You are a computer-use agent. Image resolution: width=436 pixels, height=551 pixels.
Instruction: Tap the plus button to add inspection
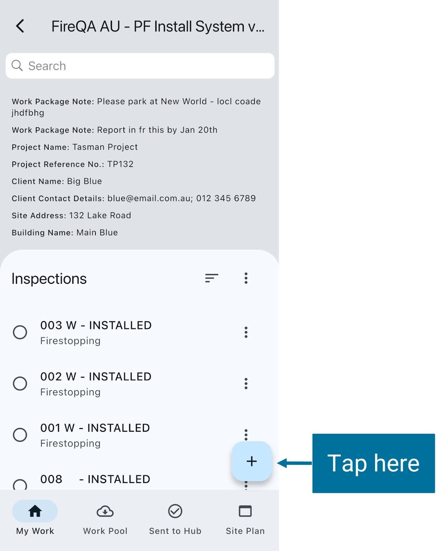tap(252, 461)
